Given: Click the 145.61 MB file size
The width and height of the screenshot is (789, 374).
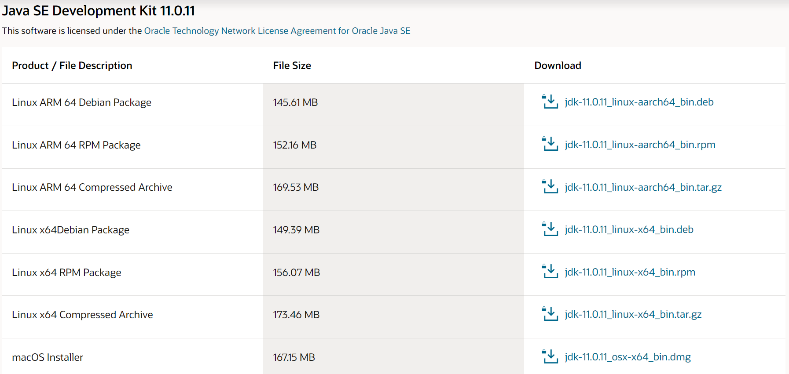Looking at the screenshot, I should [x=295, y=102].
